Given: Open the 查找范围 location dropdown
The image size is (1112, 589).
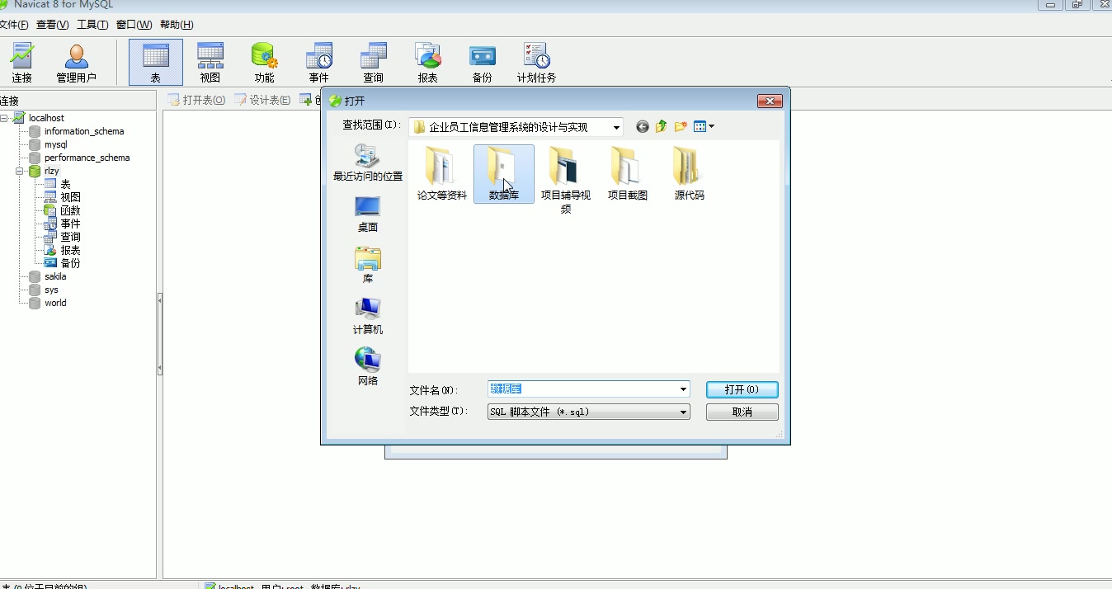Looking at the screenshot, I should 615,126.
